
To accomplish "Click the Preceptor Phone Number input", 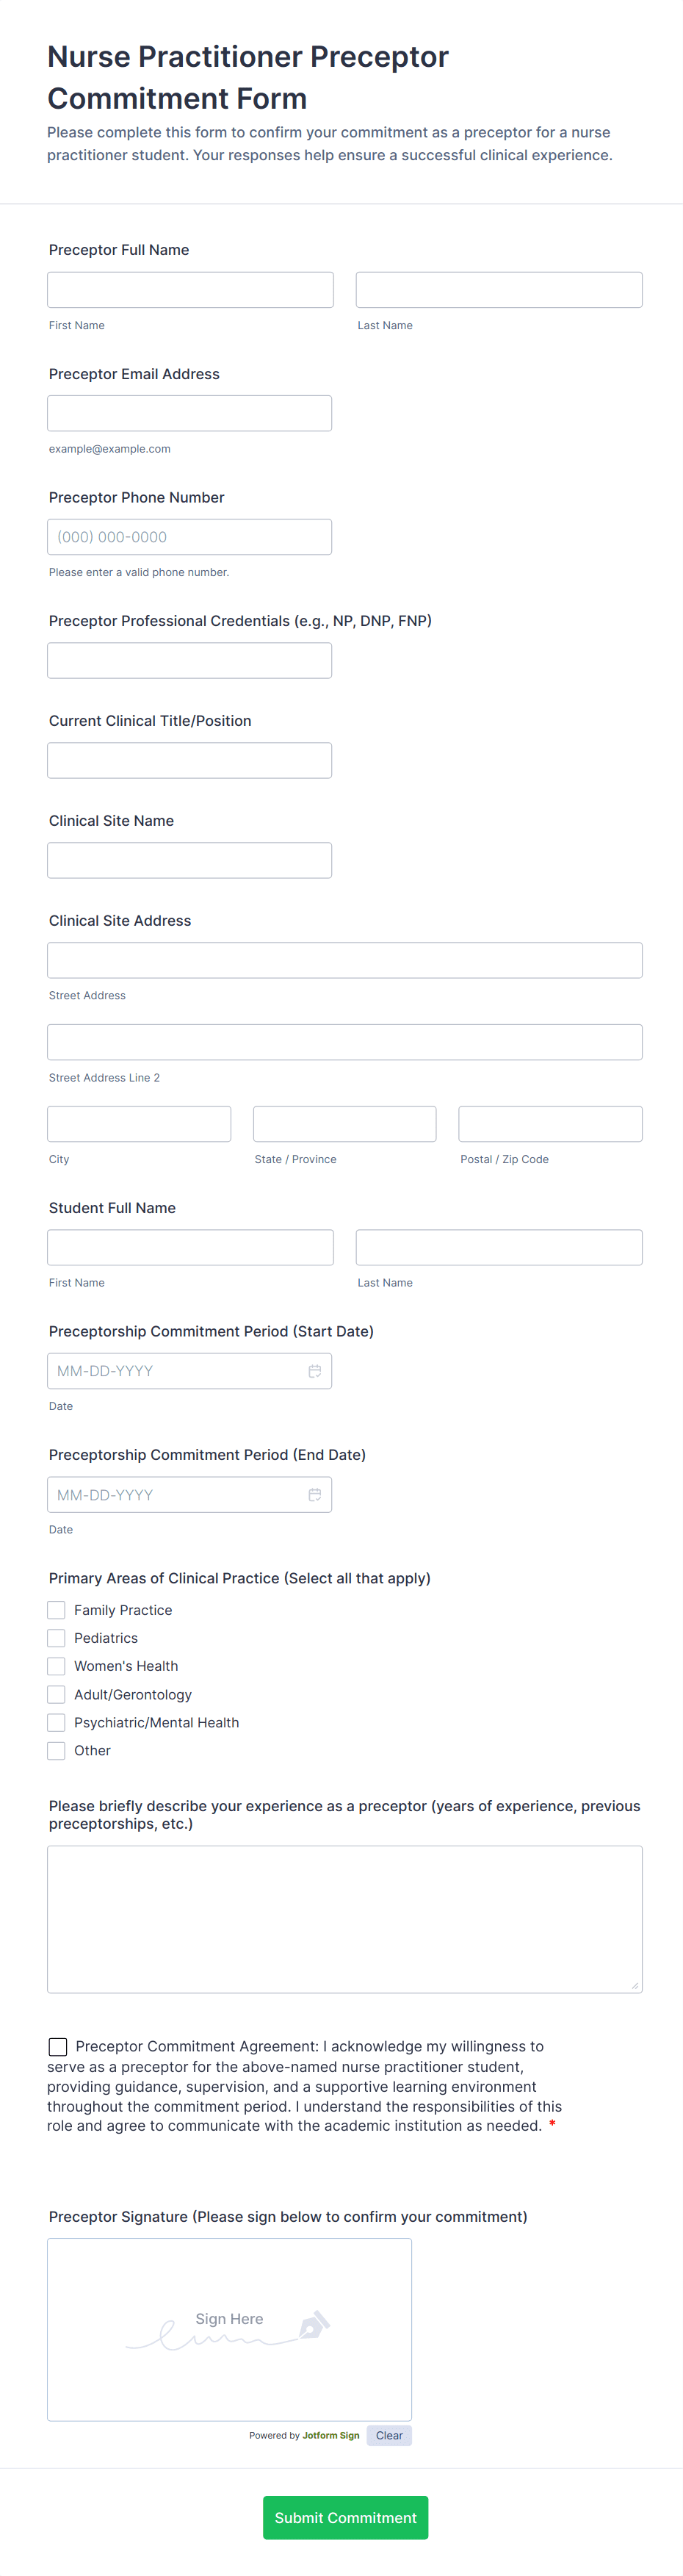I will (x=189, y=537).
